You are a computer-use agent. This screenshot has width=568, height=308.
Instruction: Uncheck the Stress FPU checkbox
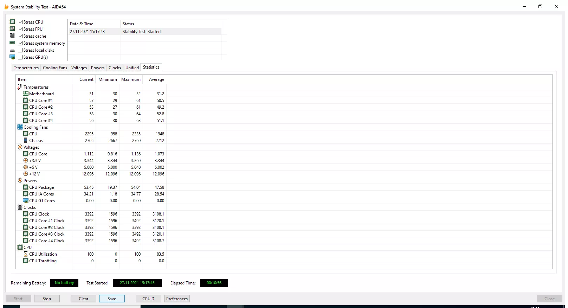20,29
